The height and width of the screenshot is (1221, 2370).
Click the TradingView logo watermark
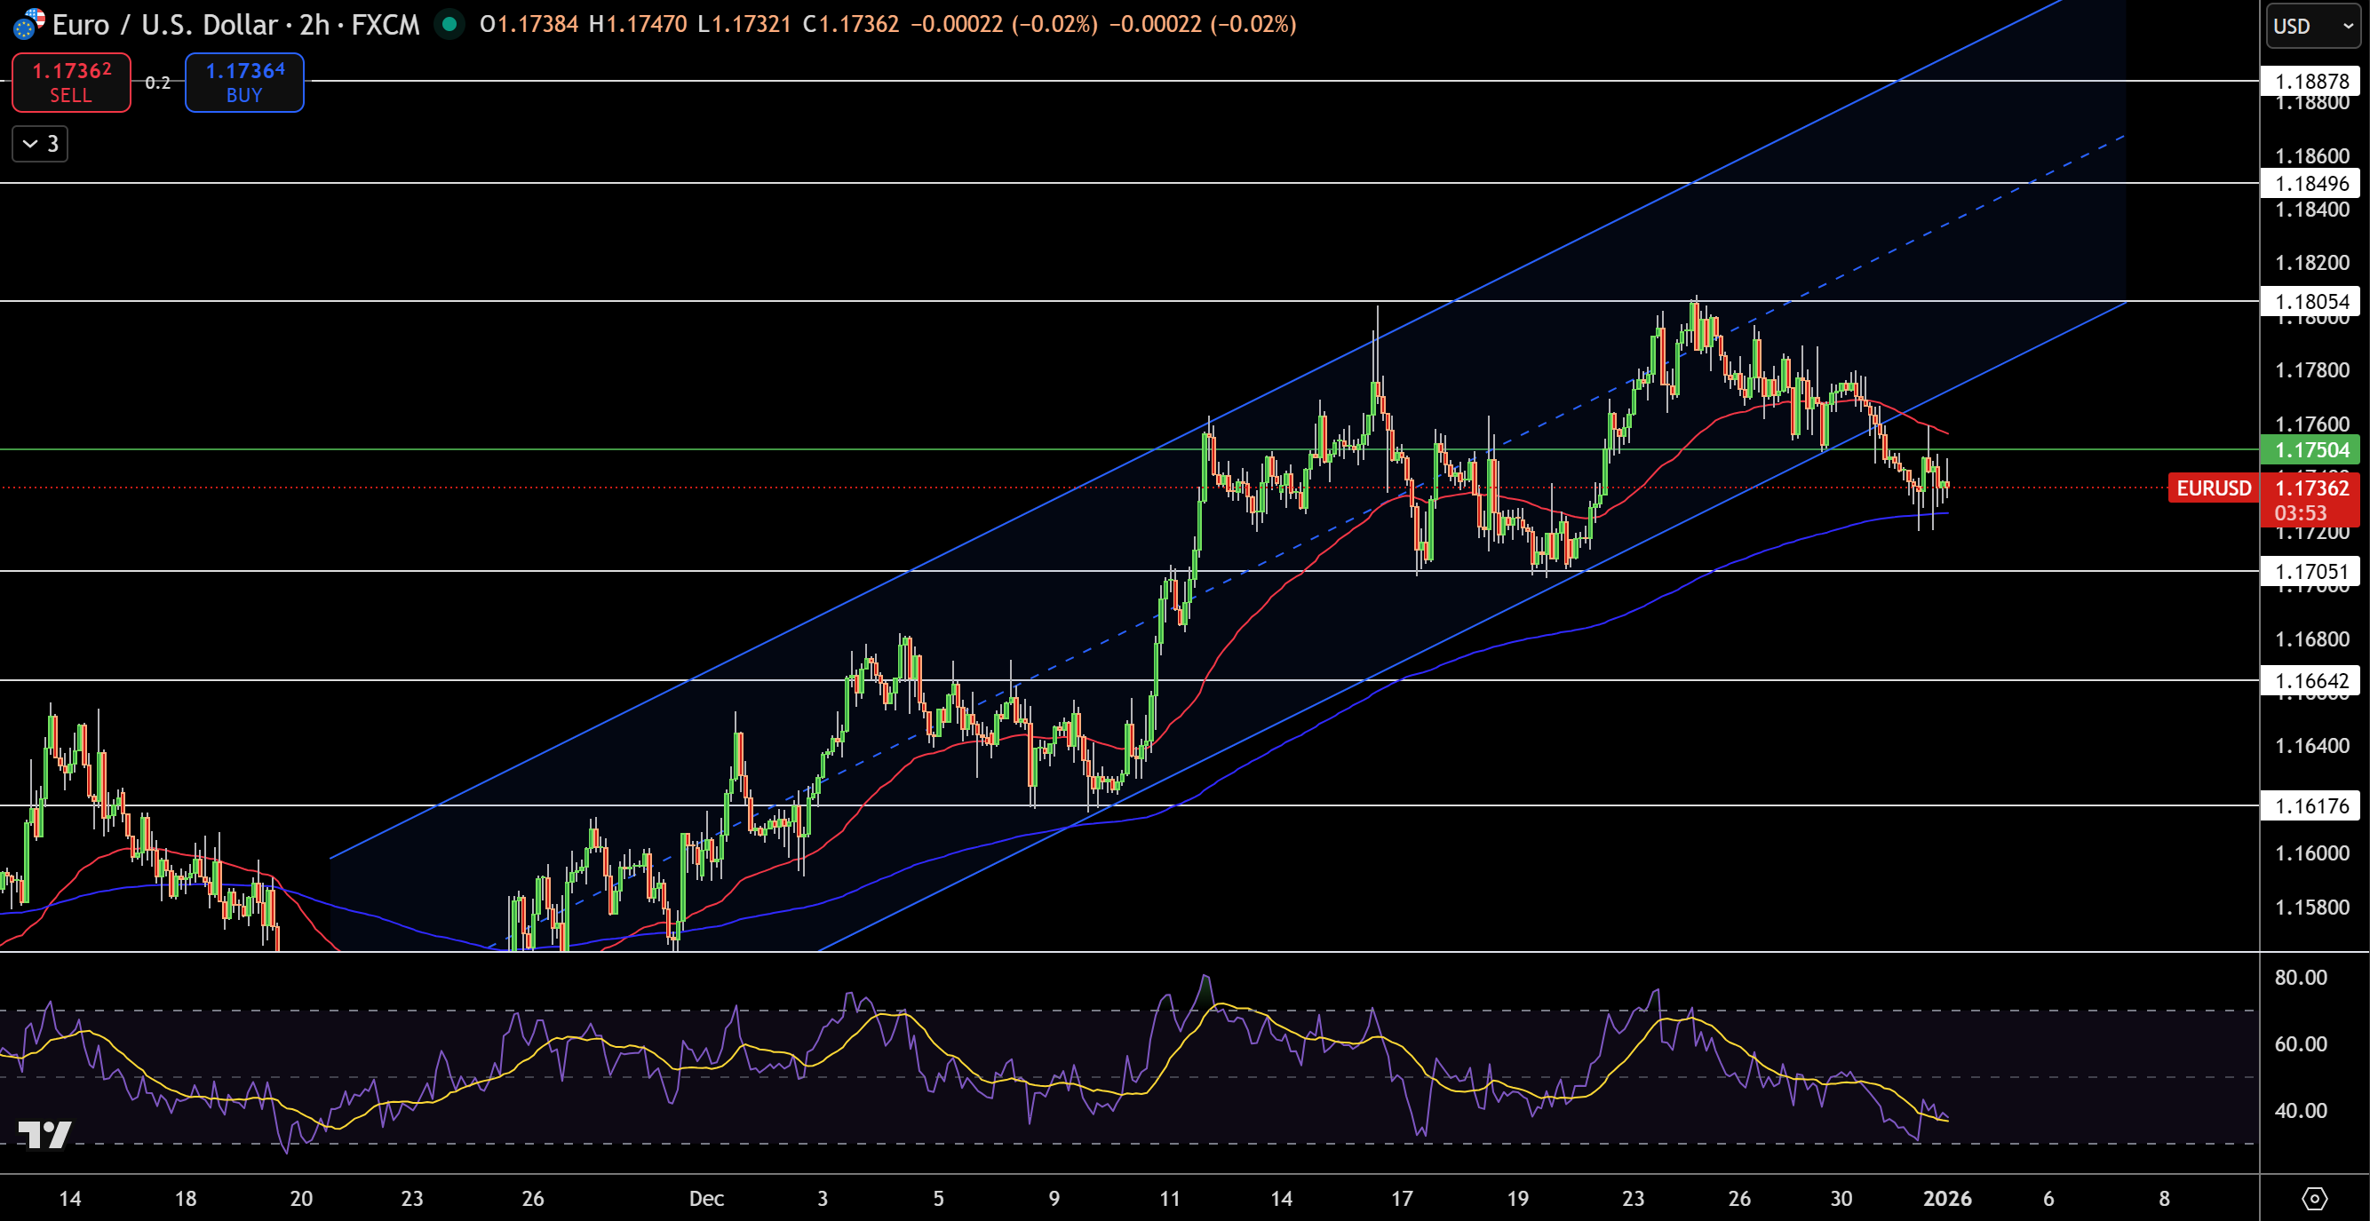point(45,1135)
